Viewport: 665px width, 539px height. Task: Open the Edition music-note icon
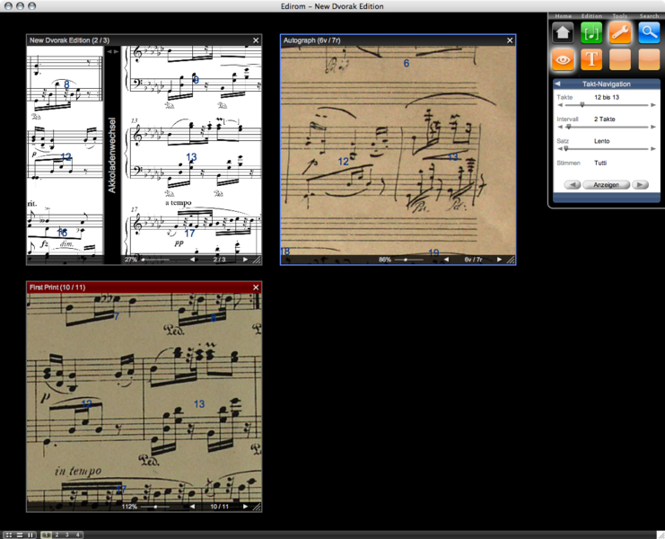[x=591, y=33]
